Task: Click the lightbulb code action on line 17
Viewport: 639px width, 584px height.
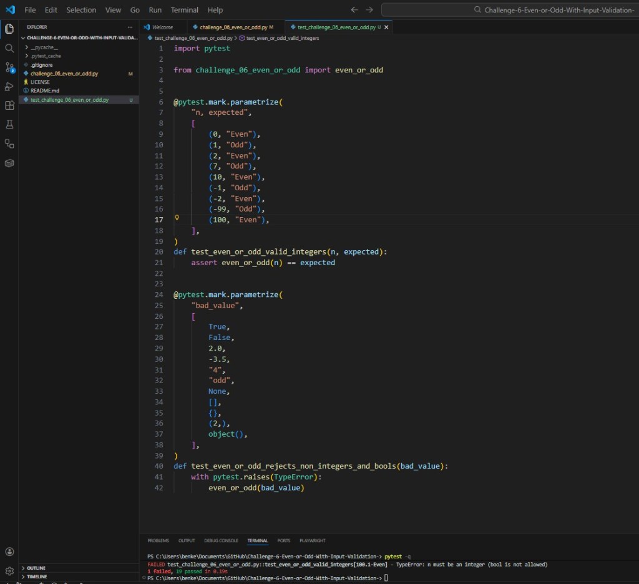Action: 177,217
